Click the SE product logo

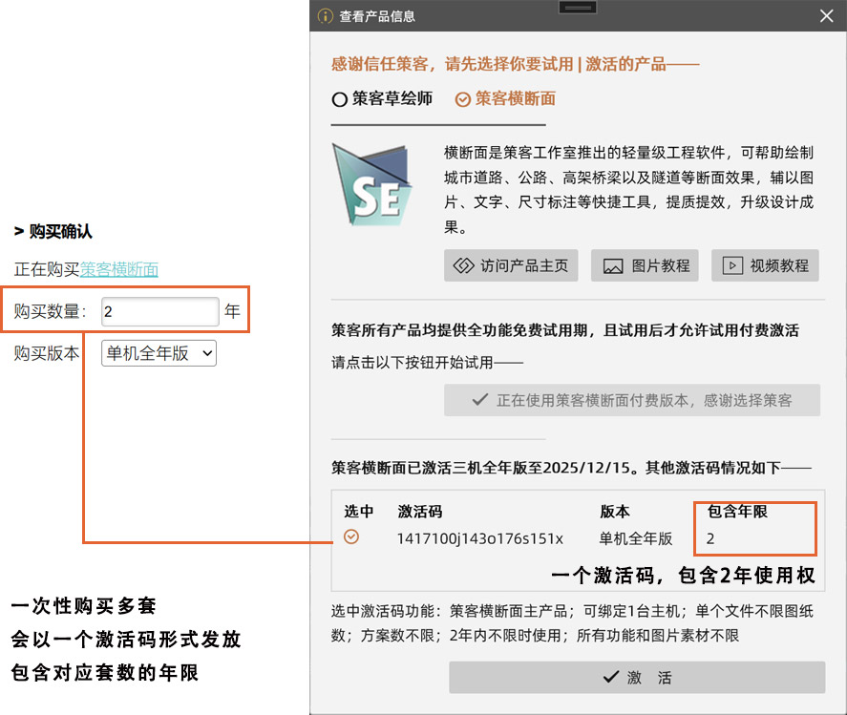pyautogui.click(x=371, y=184)
